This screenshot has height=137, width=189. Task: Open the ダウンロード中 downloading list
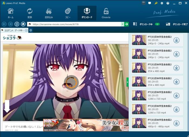146,24
